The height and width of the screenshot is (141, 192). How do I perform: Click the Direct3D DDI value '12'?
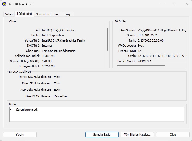(139, 51)
